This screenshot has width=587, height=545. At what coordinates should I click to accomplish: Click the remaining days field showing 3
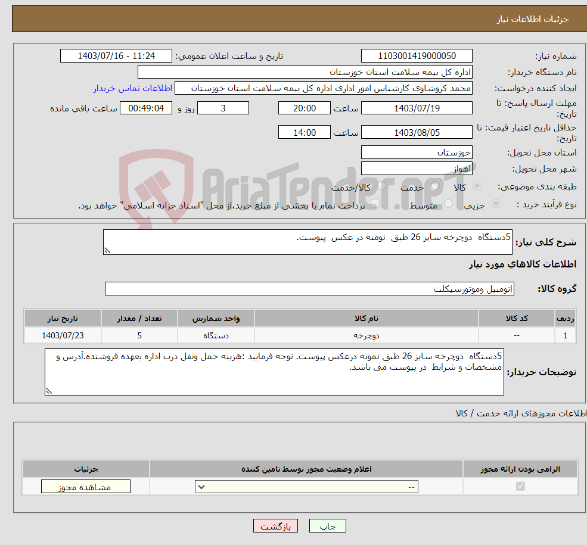(x=223, y=108)
